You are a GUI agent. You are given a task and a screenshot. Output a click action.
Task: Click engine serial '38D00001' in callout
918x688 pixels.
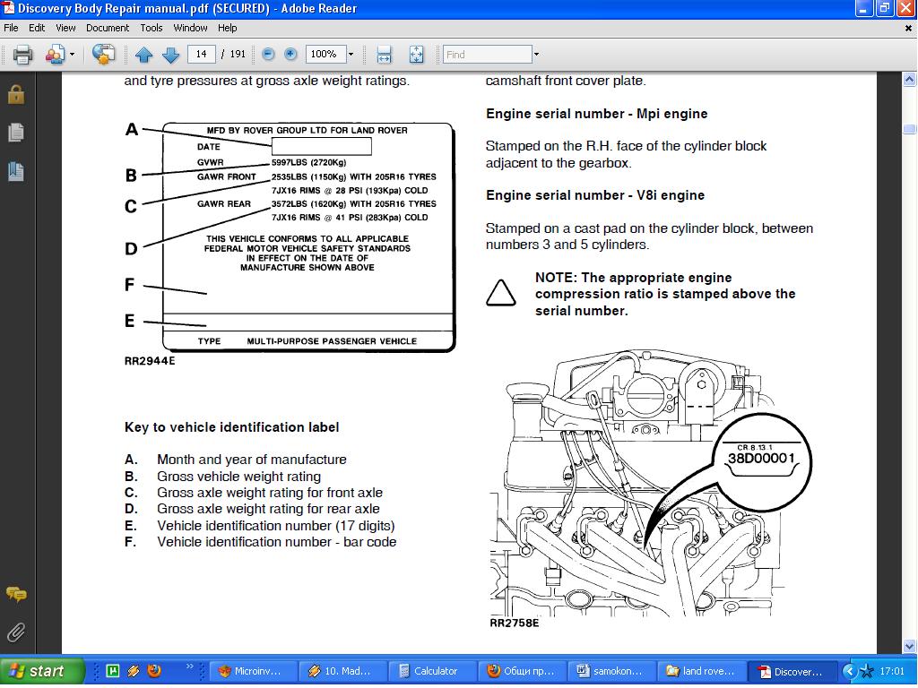761,458
